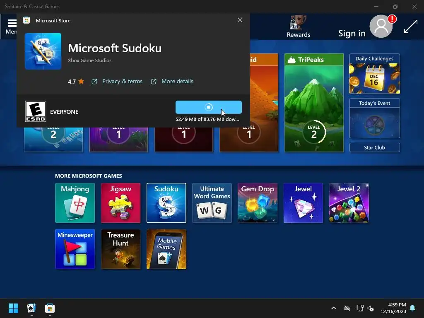Open the taskbar clock and date
Screen dimensions: 424x318
[393, 308]
